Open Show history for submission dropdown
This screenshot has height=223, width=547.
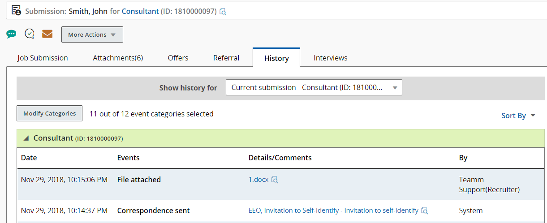[x=314, y=88]
